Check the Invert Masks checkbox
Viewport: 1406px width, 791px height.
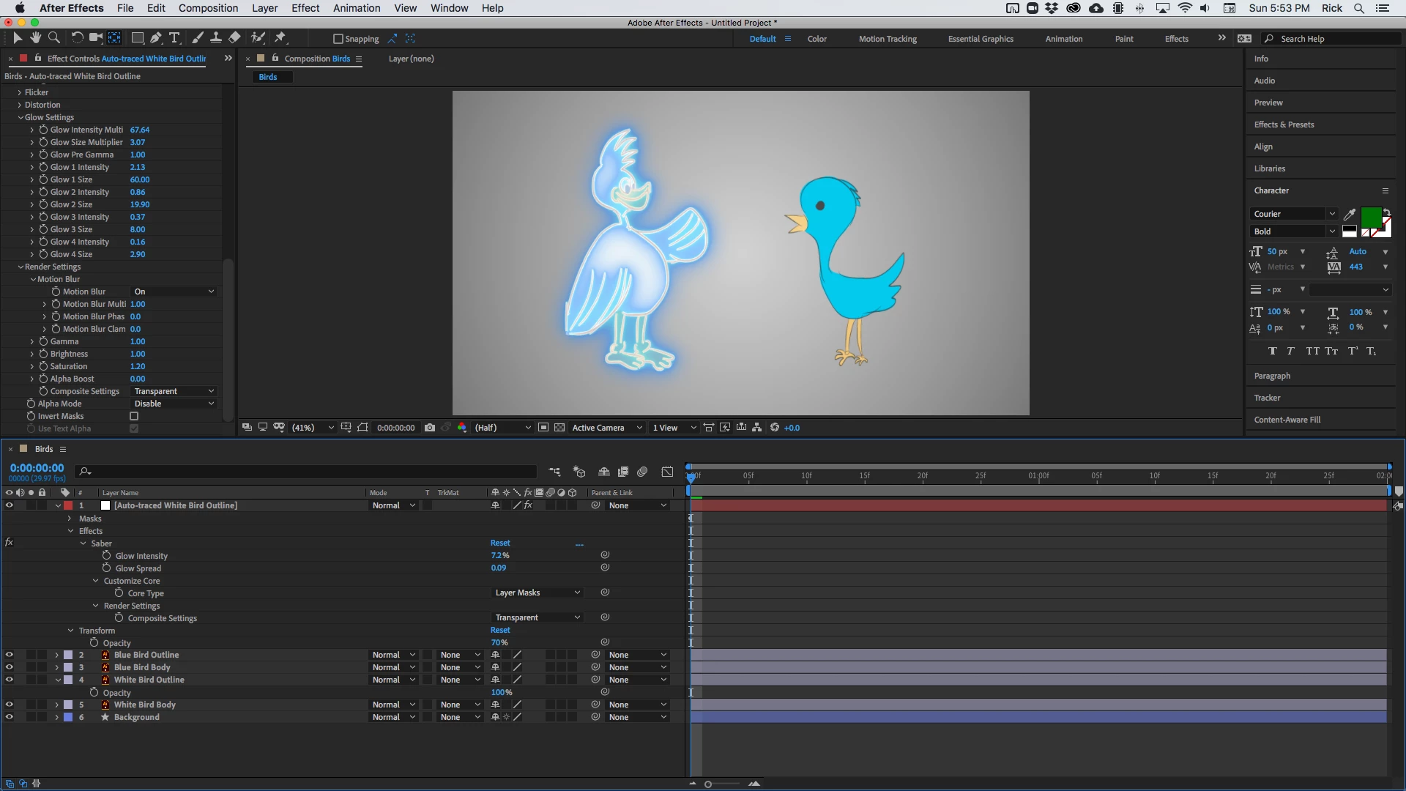(x=134, y=416)
